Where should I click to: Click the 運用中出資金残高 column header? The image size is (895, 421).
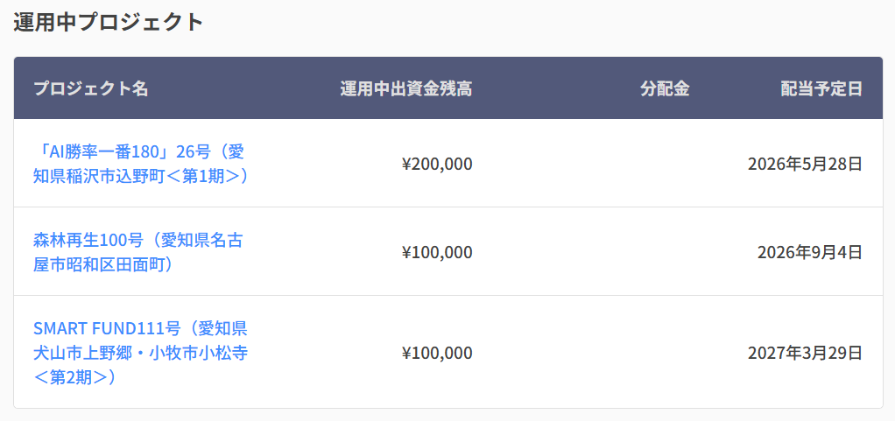coord(405,88)
